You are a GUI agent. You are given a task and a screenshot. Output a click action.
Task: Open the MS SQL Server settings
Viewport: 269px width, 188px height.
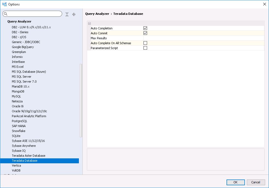(21, 77)
